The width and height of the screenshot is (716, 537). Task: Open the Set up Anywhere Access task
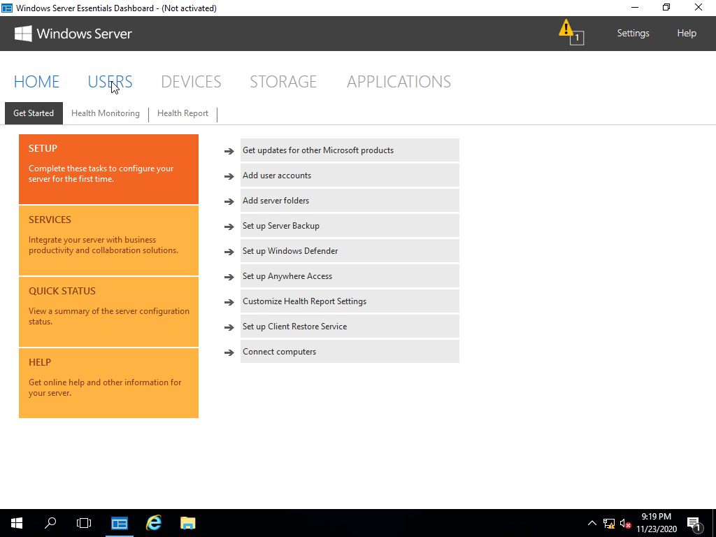click(x=350, y=275)
